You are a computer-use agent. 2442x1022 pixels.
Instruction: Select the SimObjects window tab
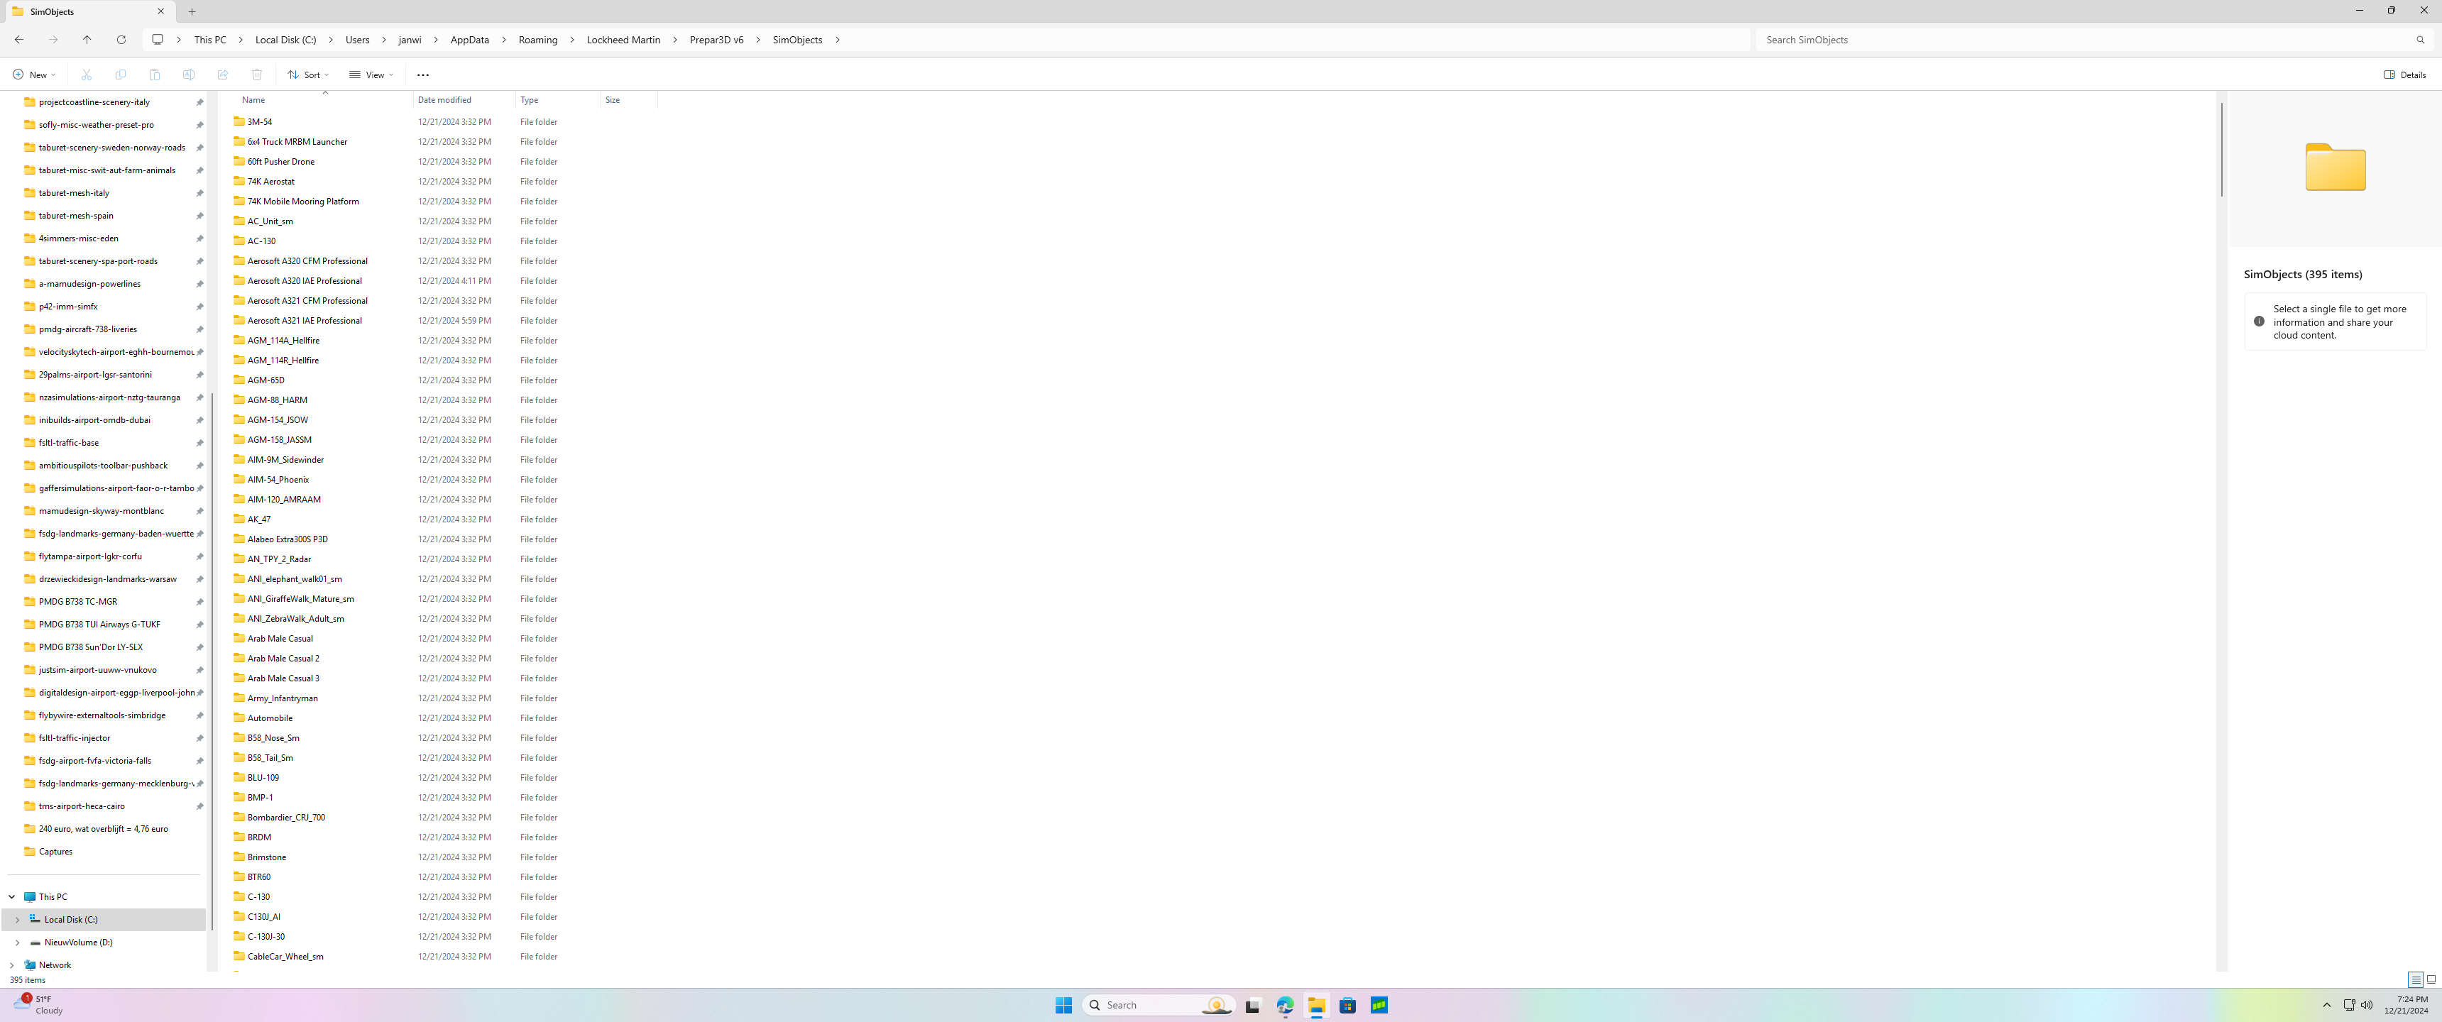pyautogui.click(x=90, y=11)
